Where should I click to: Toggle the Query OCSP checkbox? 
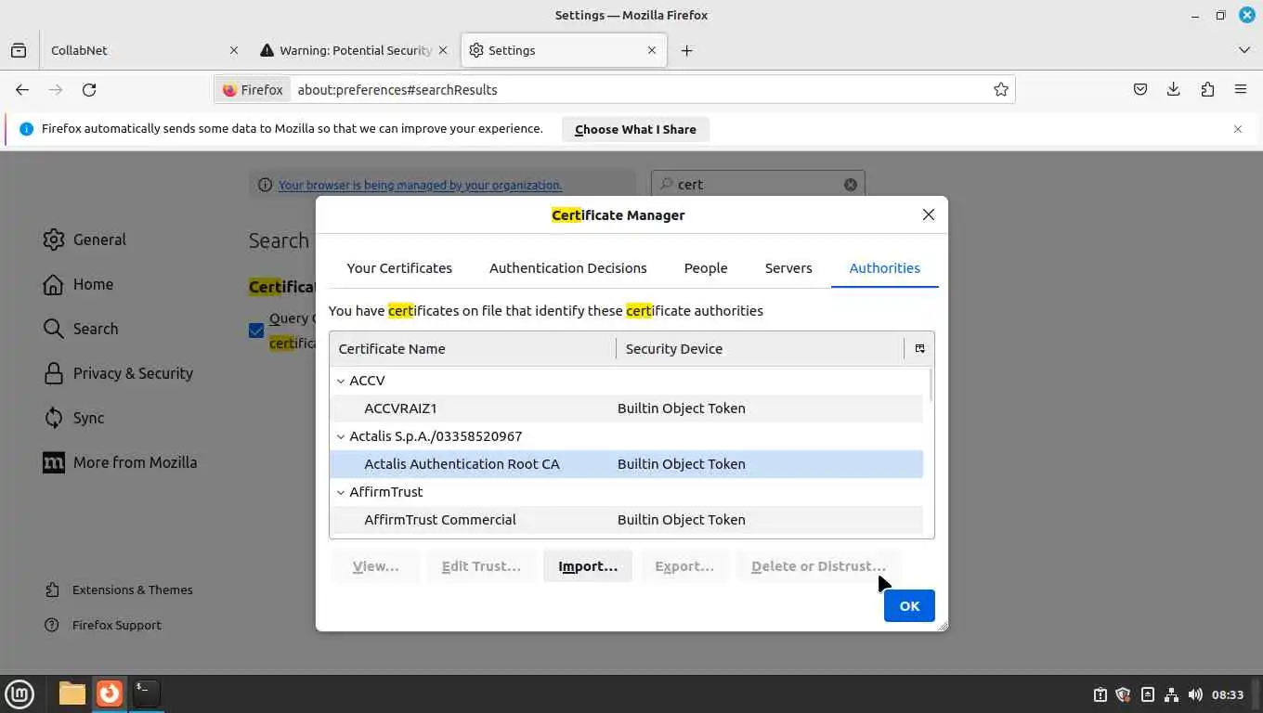click(256, 330)
